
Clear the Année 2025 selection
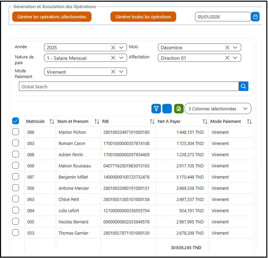pyautogui.click(x=113, y=47)
